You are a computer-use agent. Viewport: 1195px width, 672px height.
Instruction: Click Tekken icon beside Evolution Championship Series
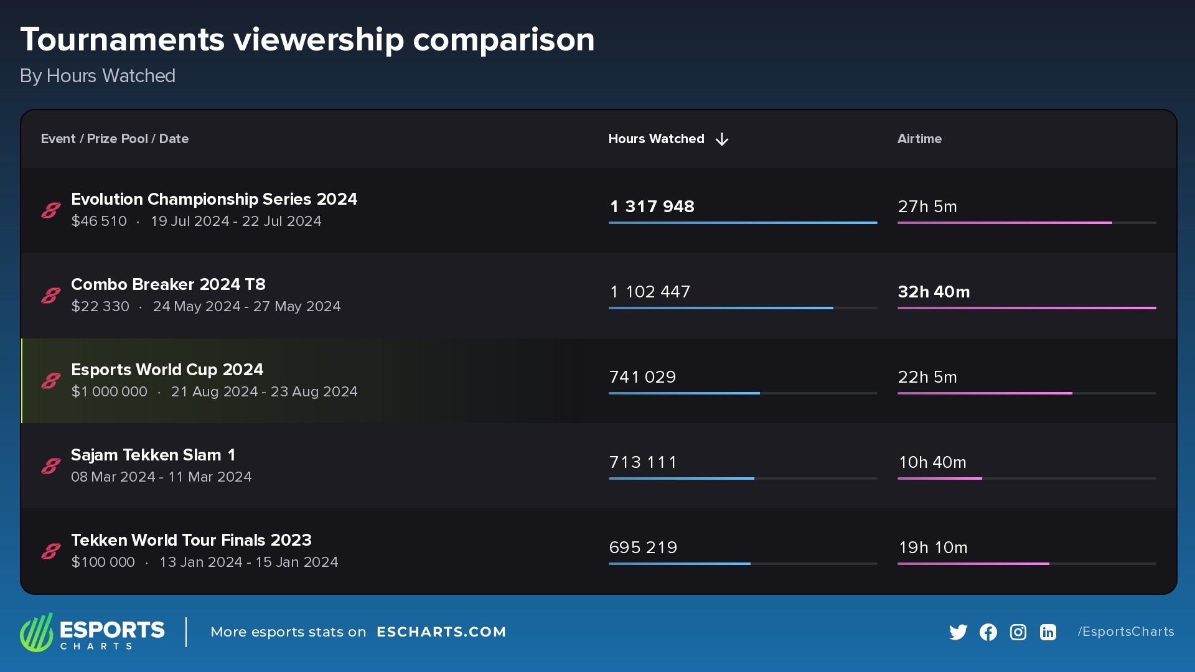coord(51,210)
